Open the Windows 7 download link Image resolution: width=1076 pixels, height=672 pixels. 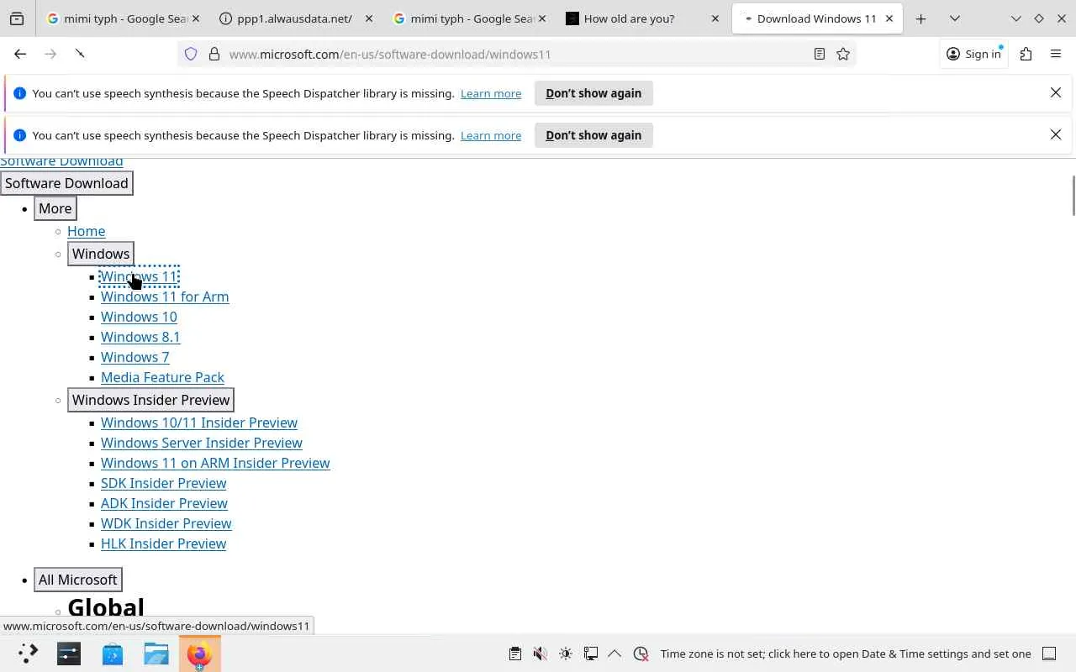pos(134,357)
